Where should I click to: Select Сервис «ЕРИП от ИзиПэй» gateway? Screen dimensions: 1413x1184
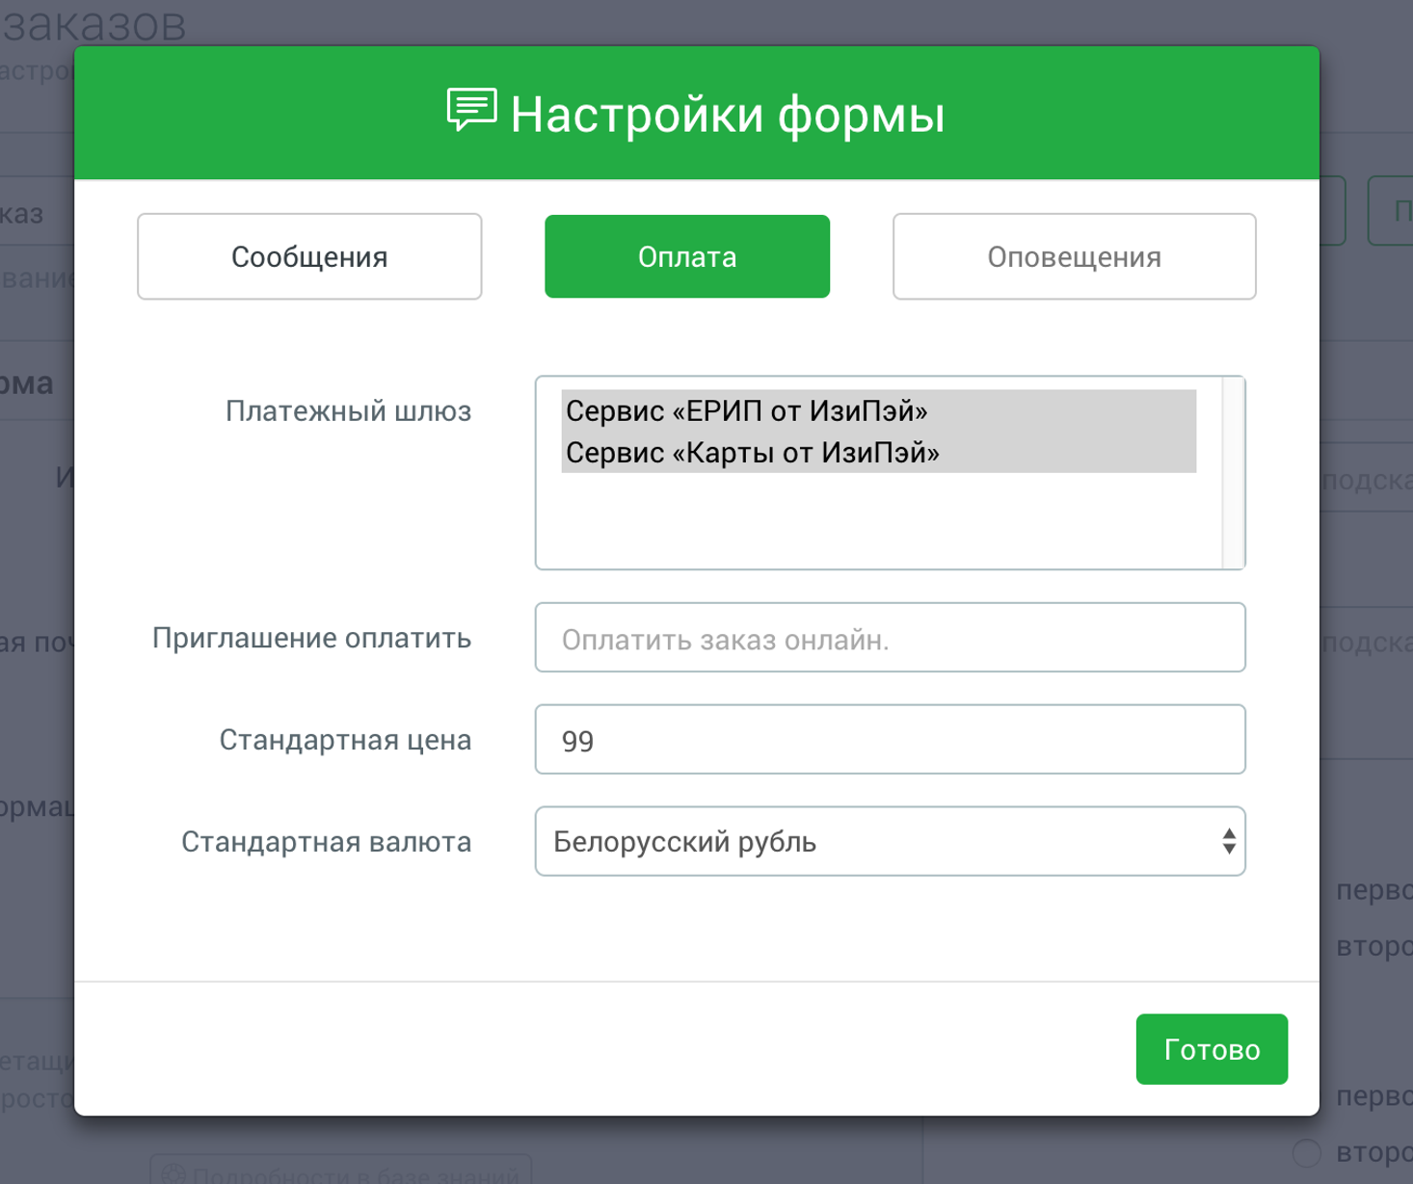pos(878,410)
